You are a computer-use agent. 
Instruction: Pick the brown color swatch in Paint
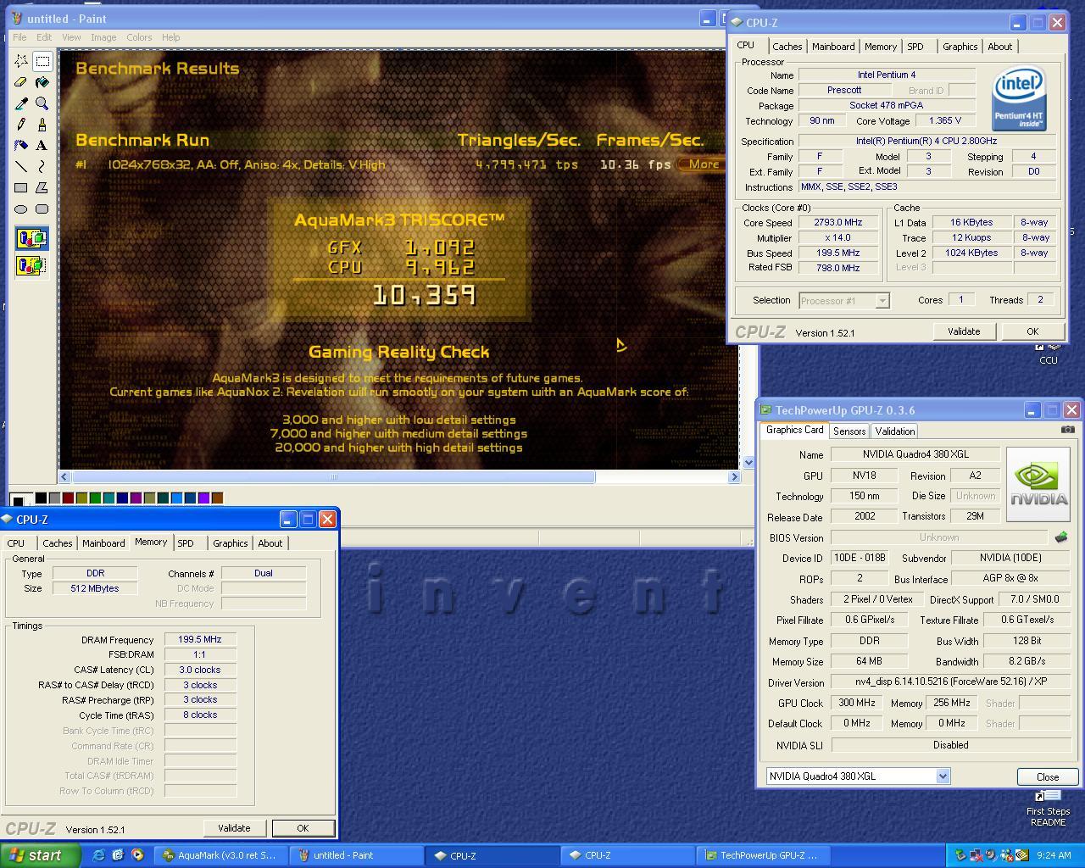point(217,498)
